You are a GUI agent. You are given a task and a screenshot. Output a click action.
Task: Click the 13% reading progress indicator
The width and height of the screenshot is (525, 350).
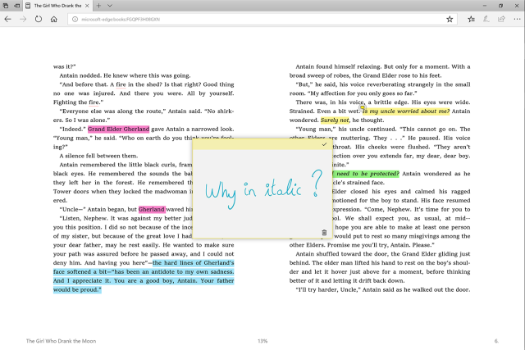point(262,341)
